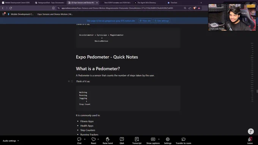Open the Q&A panel

coord(122,141)
